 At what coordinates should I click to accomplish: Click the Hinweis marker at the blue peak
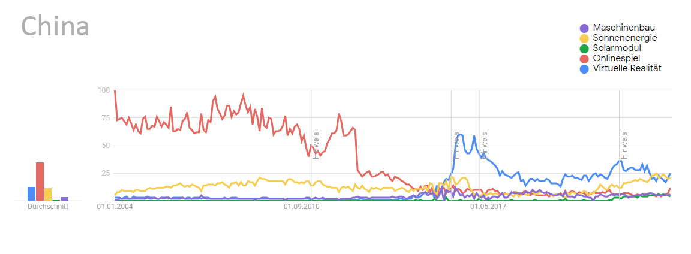point(456,145)
